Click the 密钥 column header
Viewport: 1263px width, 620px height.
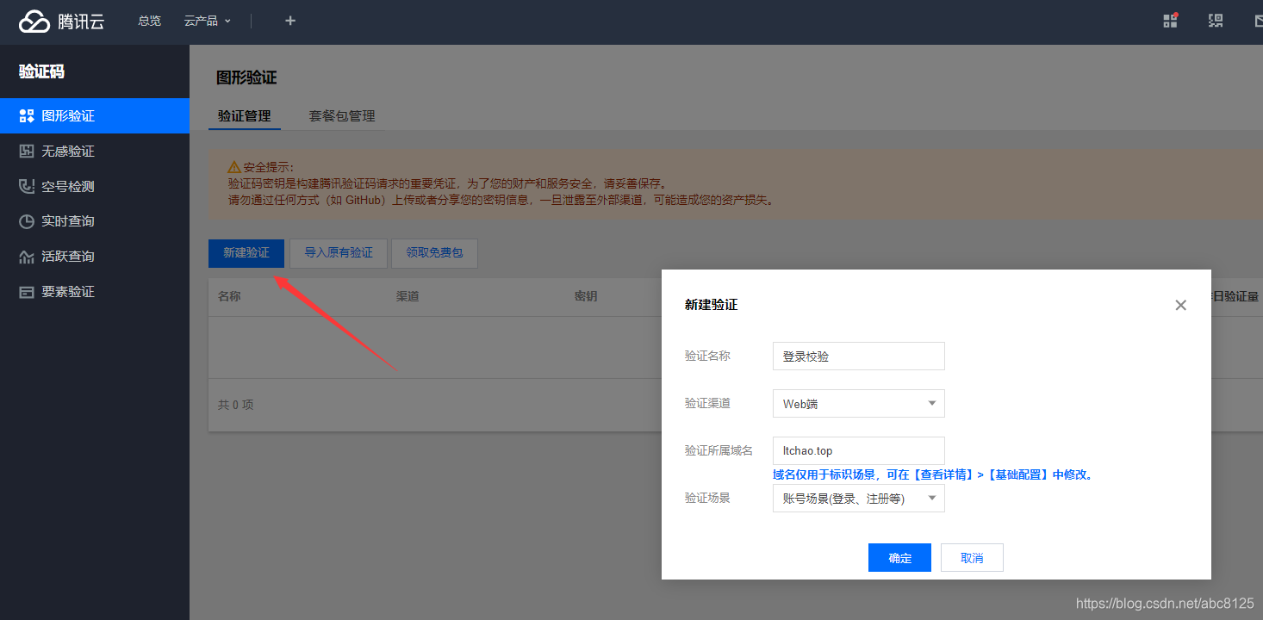click(x=586, y=296)
